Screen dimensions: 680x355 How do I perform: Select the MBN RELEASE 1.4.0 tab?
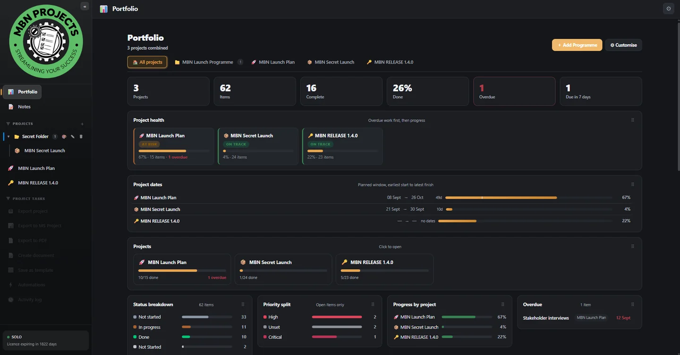(x=390, y=62)
